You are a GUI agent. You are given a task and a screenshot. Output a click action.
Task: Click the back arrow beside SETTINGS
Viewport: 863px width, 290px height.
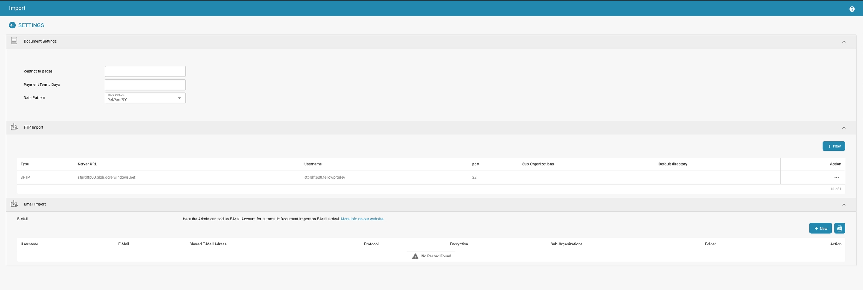[12, 25]
